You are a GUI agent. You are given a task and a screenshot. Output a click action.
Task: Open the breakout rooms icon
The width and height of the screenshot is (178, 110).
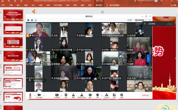coord(107,96)
